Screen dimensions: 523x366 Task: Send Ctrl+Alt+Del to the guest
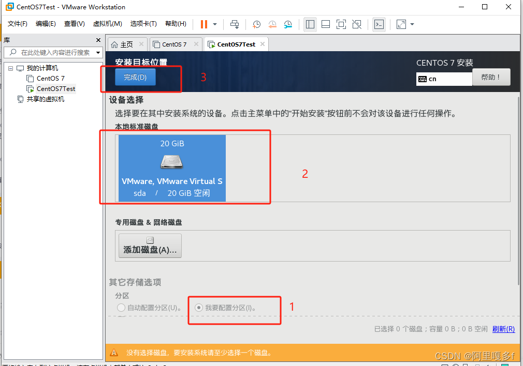tap(235, 24)
